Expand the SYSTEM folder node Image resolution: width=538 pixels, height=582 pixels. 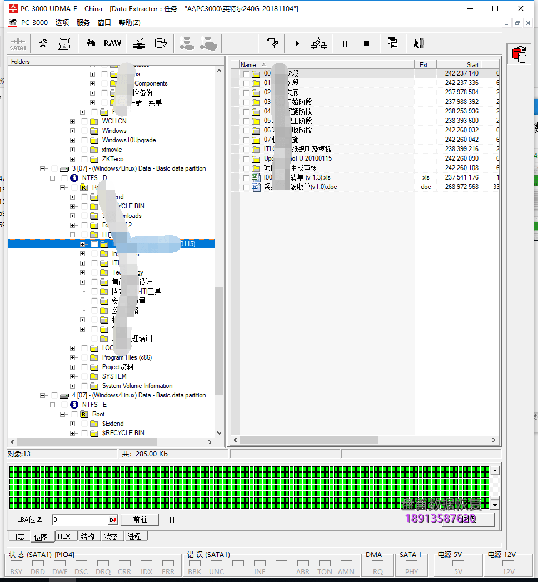pyautogui.click(x=72, y=376)
